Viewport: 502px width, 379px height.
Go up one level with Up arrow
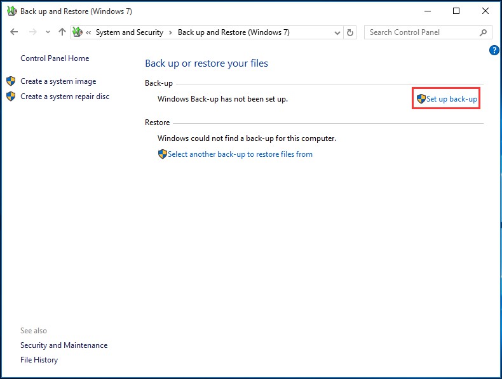tap(62, 32)
